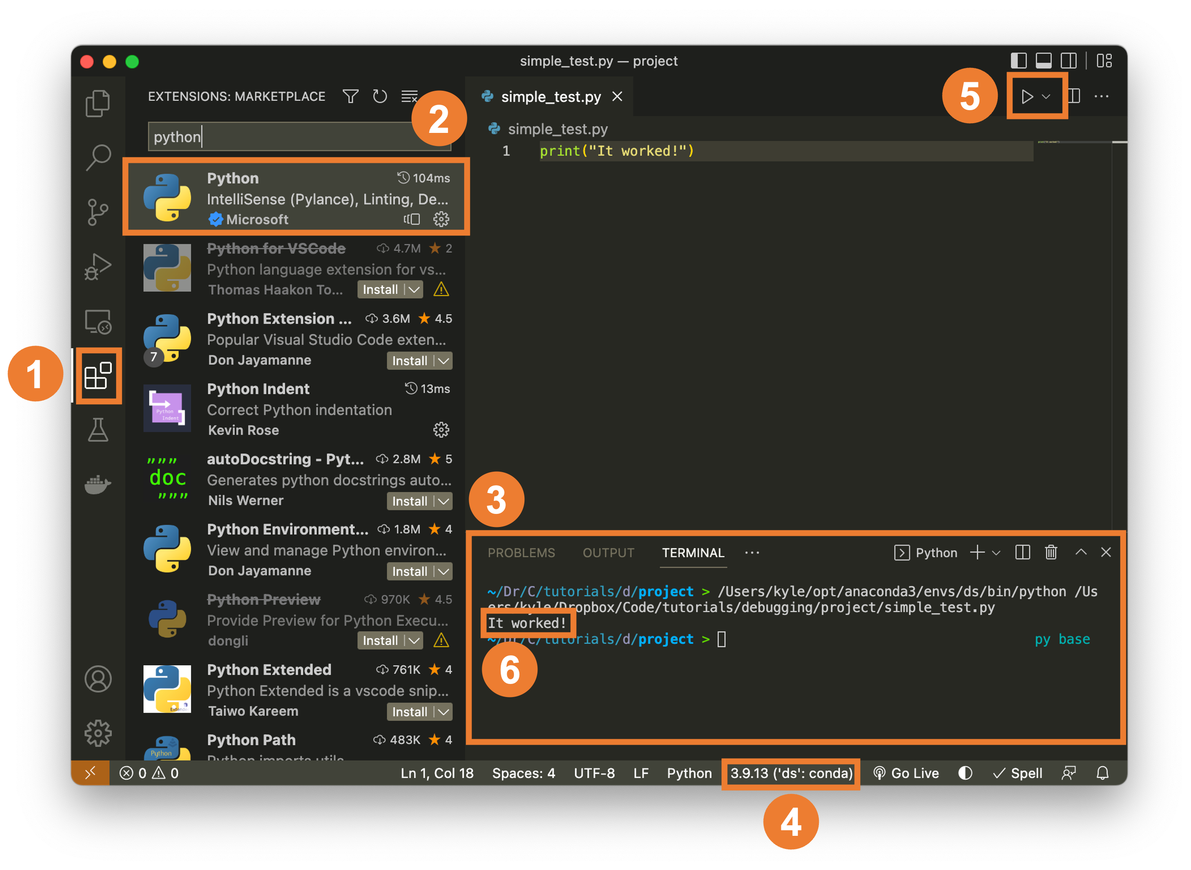The height and width of the screenshot is (870, 1191).
Task: Clear extensions search results
Action: pyautogui.click(x=410, y=96)
